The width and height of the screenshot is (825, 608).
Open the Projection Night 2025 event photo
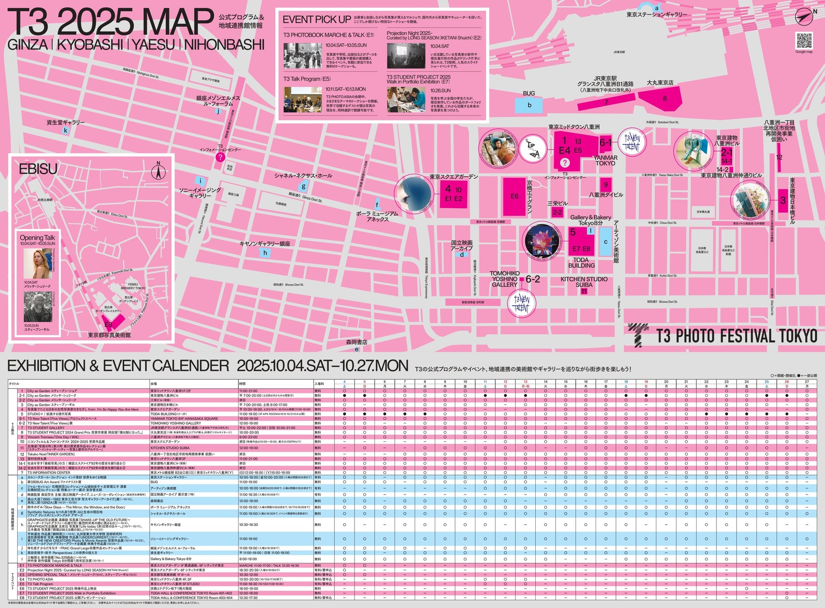tap(406, 56)
